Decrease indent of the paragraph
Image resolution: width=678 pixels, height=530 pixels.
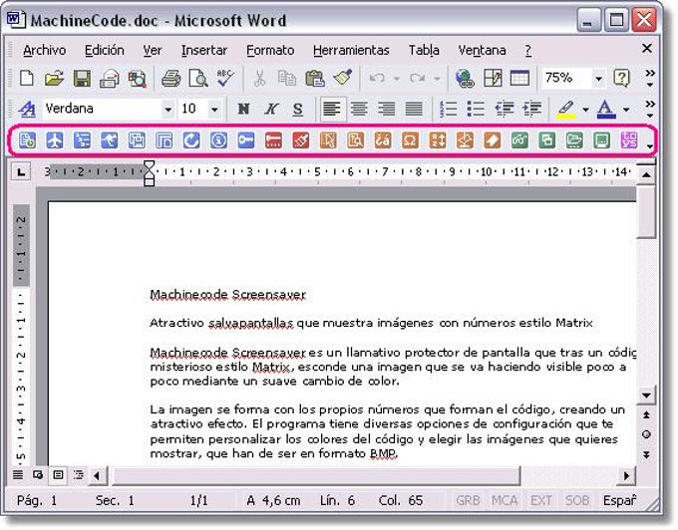pyautogui.click(x=505, y=109)
